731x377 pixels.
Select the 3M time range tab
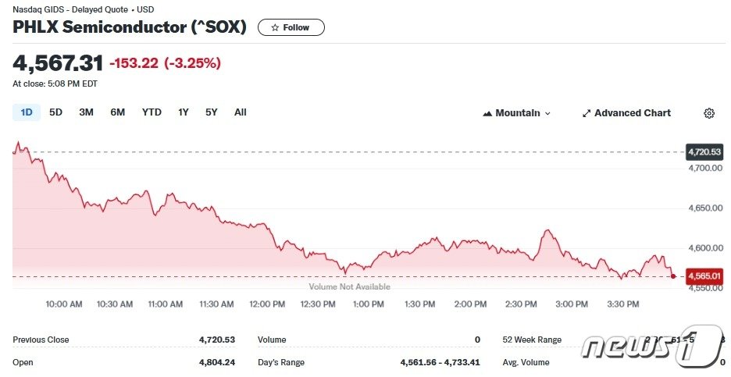(86, 112)
